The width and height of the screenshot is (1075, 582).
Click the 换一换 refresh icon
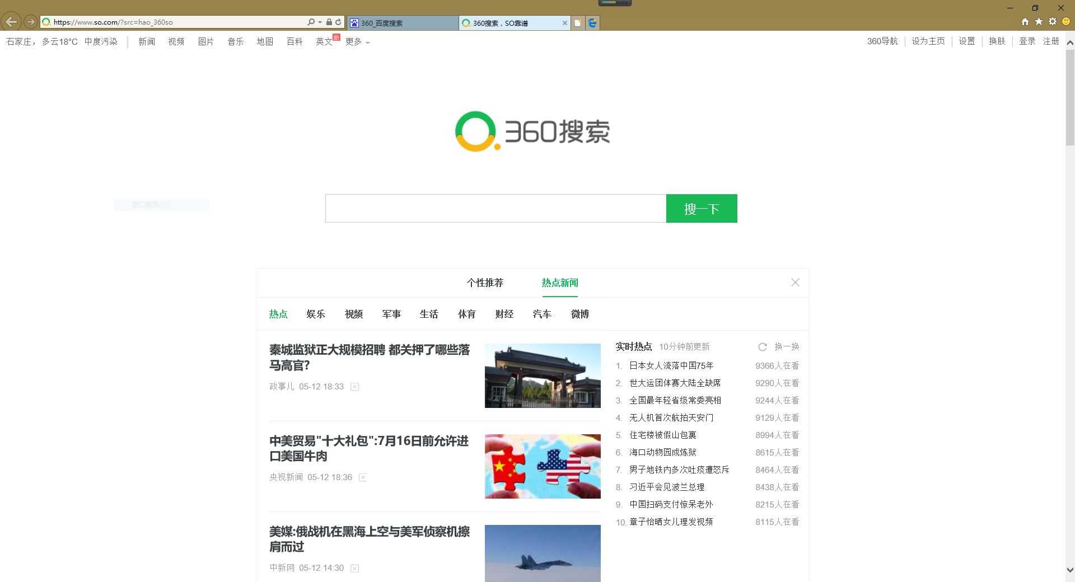click(x=763, y=347)
